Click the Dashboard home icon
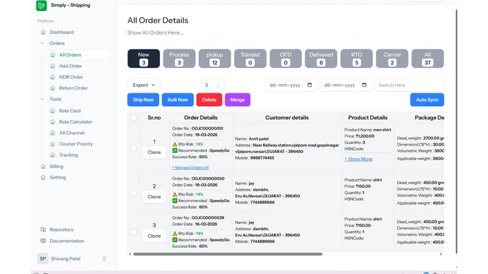The width and height of the screenshot is (488, 274). [43, 32]
